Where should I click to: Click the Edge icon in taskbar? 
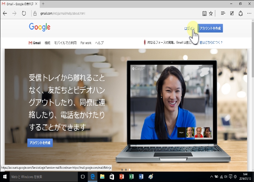point(92,177)
